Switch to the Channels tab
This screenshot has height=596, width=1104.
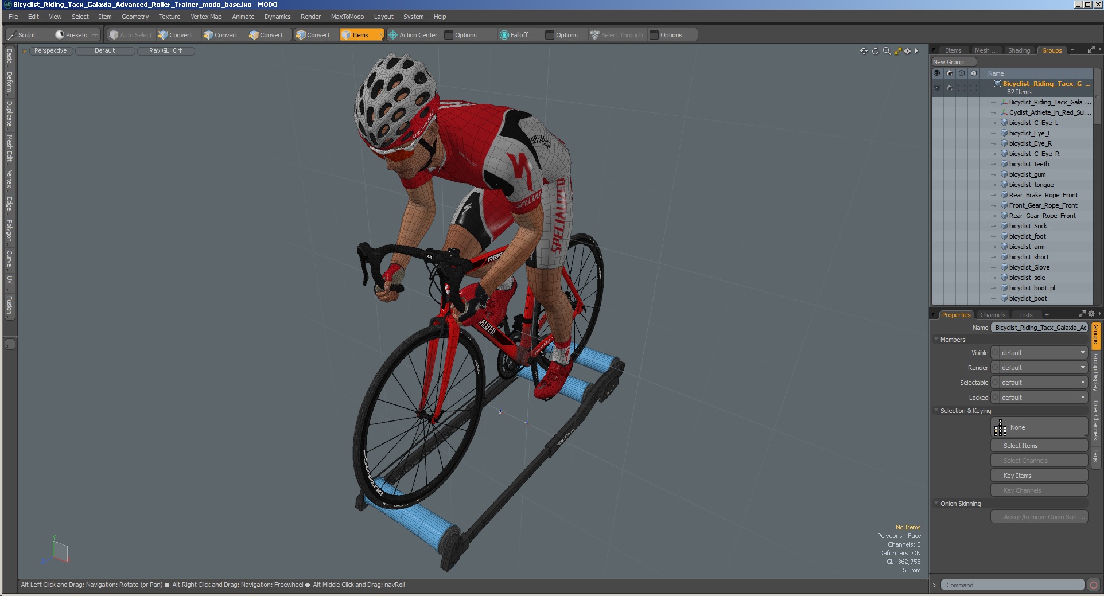click(x=993, y=315)
